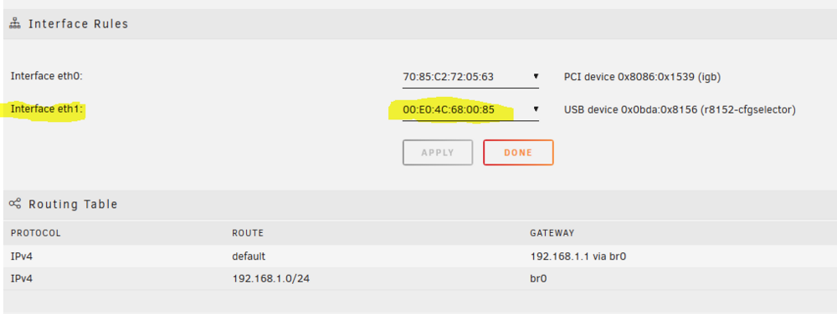Click the GATEWAY column header
837x314 pixels.
tap(552, 233)
